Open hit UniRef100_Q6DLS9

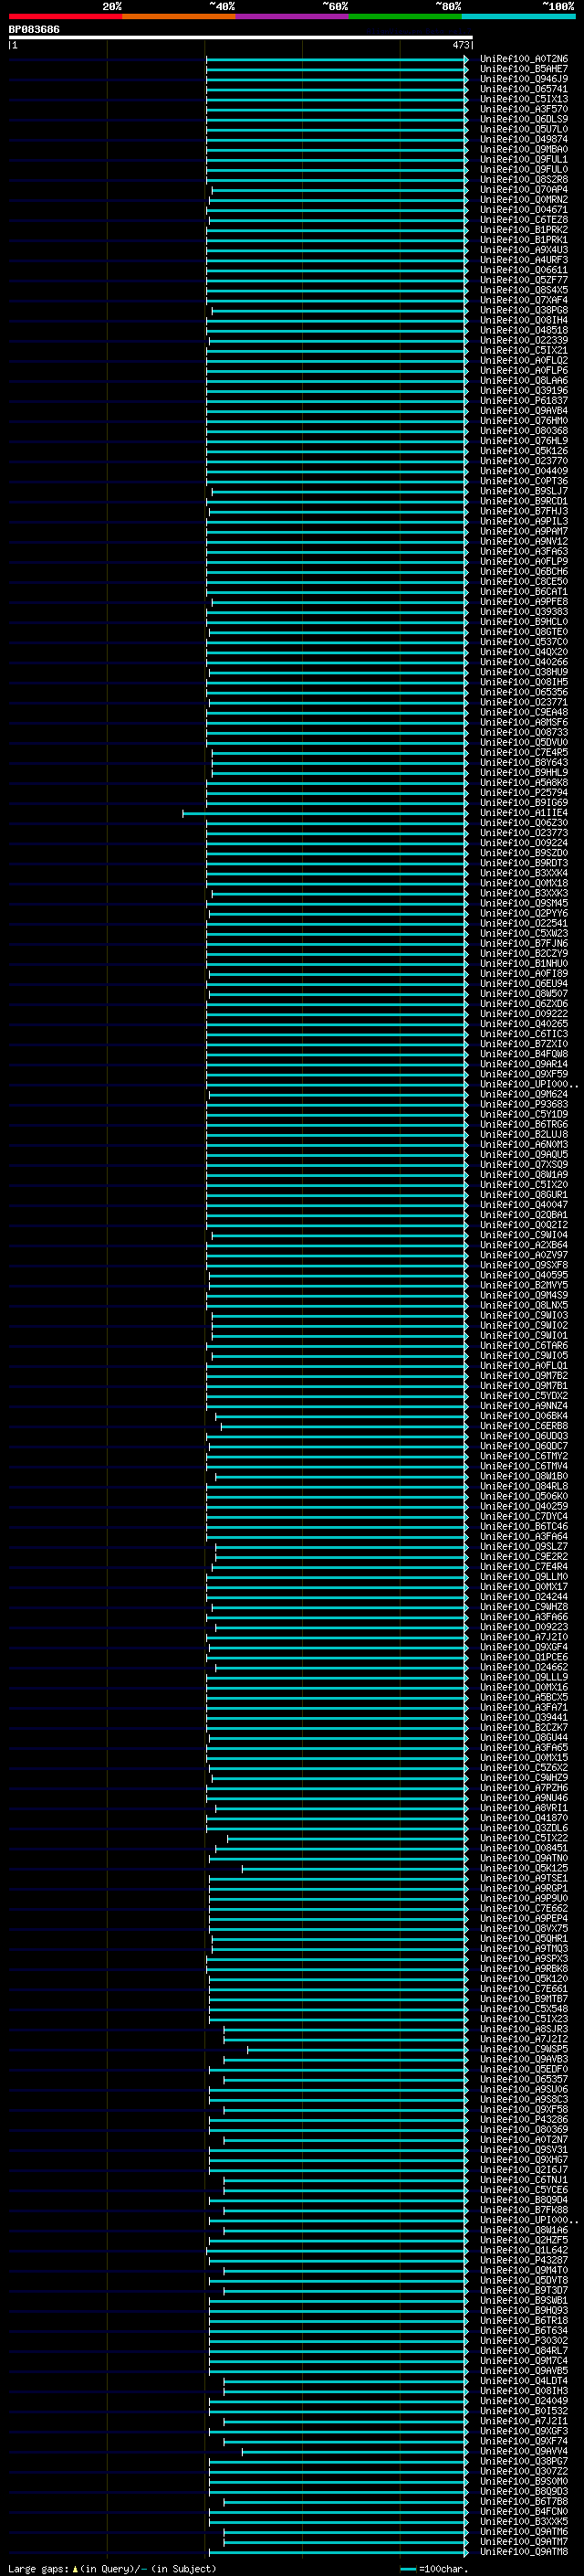[x=523, y=119]
